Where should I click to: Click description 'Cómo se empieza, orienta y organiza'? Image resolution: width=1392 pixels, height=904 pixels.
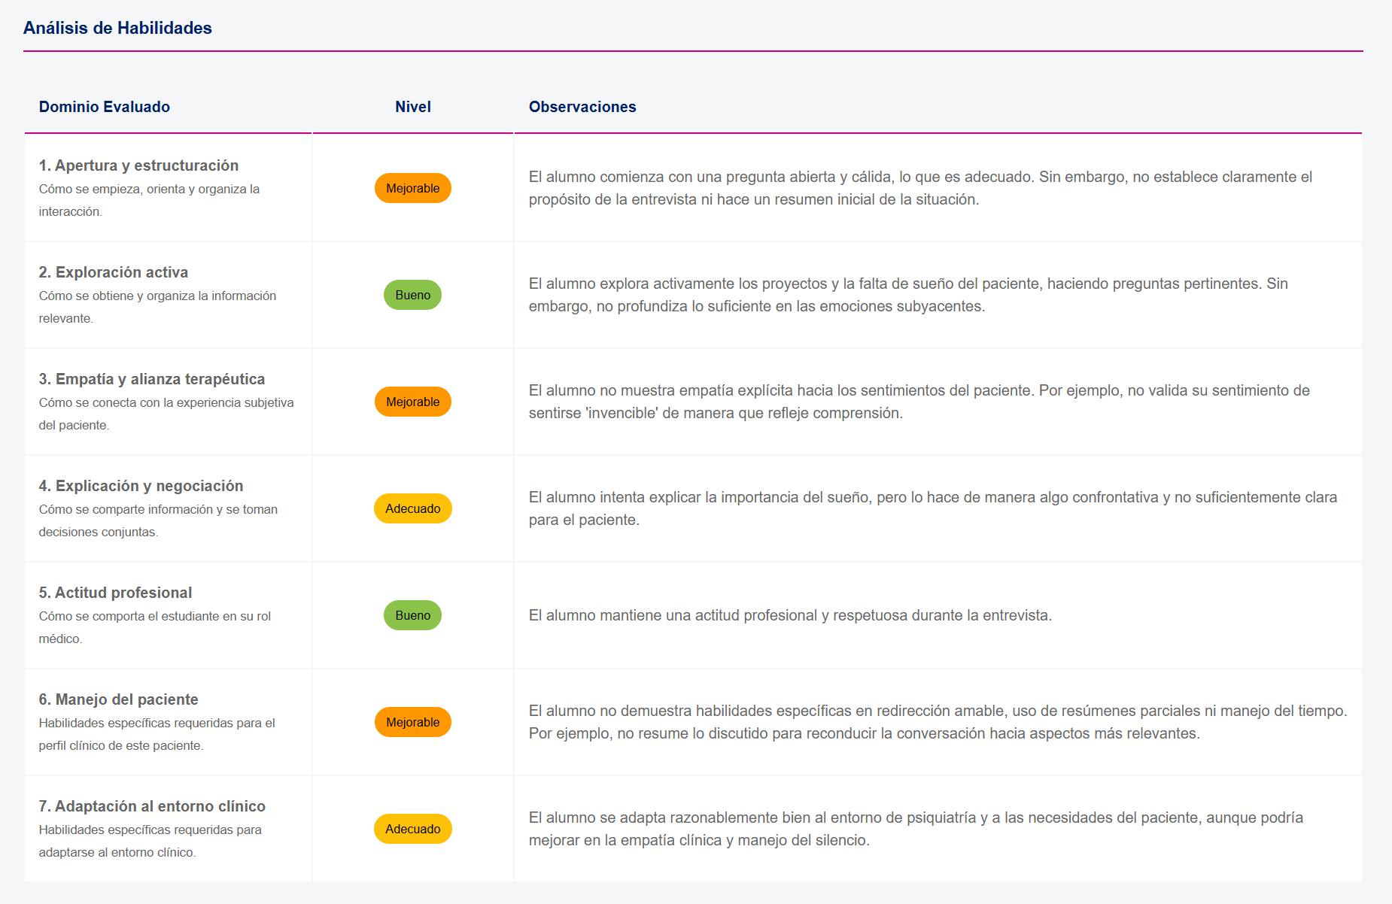pyautogui.click(x=149, y=200)
